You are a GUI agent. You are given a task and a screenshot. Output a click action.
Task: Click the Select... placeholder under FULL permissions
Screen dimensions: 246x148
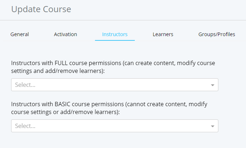(25, 85)
